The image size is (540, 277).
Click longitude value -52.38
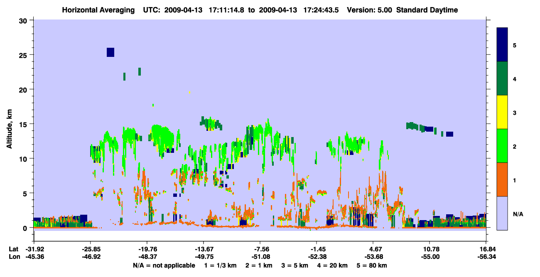pos(317,257)
